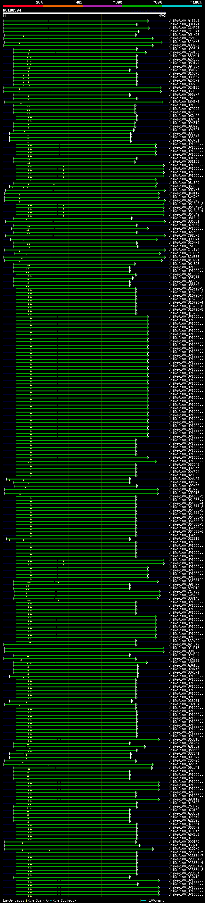The height and width of the screenshot is (903, 205).
Task: Click the UniRef100_Q86C61 label
Action: [x=184, y=221]
